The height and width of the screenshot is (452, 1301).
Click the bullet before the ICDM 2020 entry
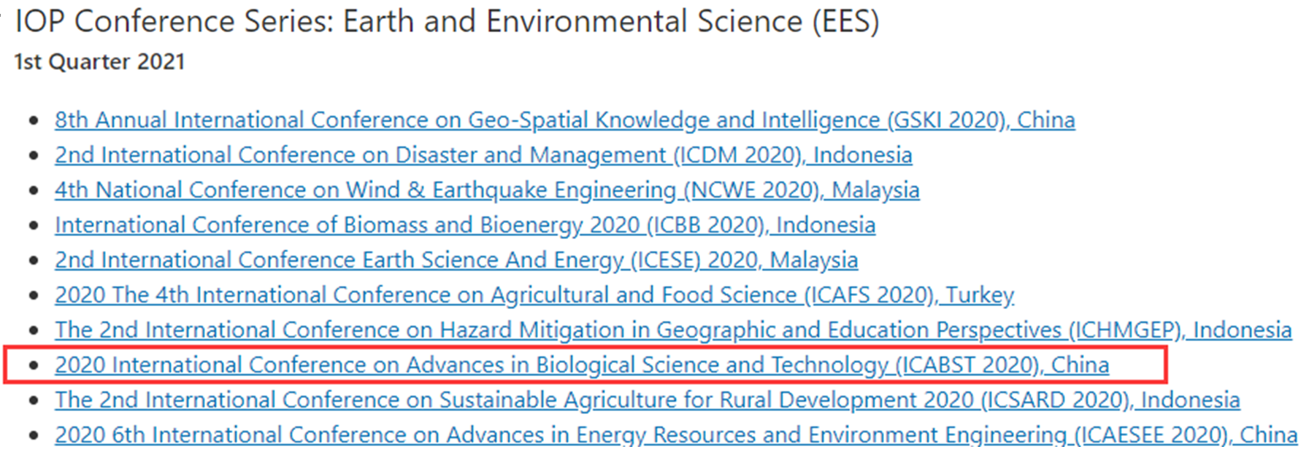(33, 156)
